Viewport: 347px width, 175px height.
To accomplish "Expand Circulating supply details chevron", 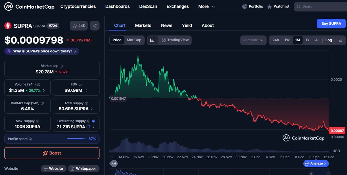I will pyautogui.click(x=94, y=127).
